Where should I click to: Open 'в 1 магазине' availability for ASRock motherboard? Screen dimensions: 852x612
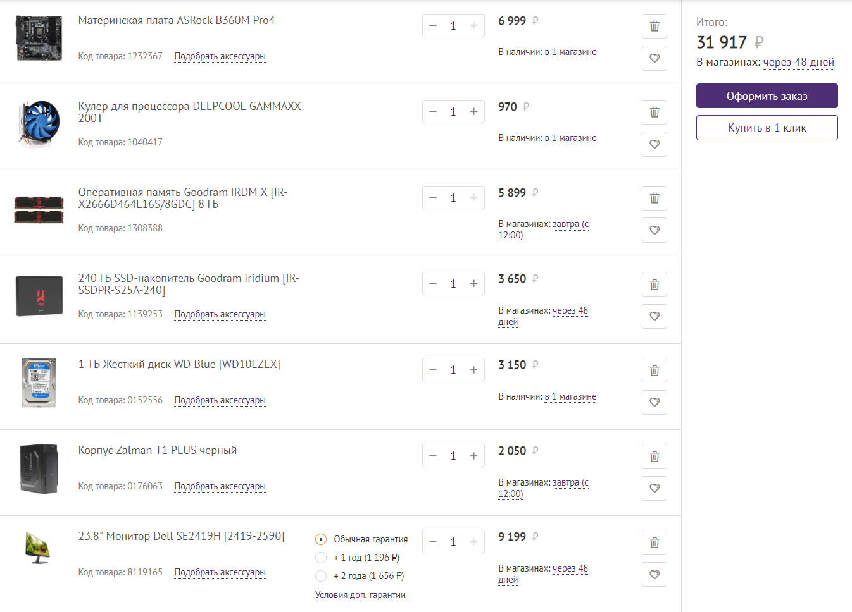click(x=570, y=52)
